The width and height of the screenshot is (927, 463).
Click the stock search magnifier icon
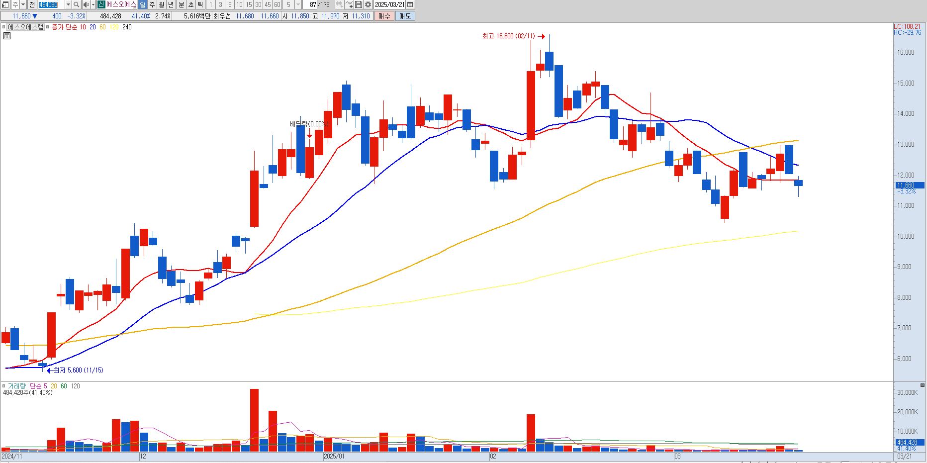point(76,4)
